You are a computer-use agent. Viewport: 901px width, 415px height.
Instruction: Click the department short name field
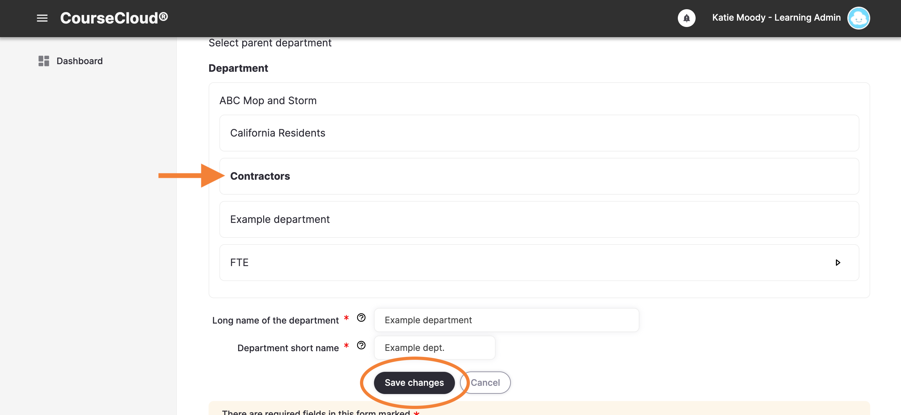(434, 347)
